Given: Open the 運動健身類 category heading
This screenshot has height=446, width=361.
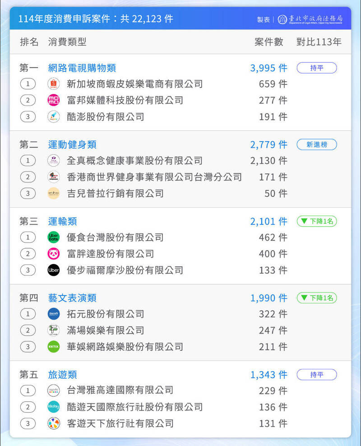Looking at the screenshot, I should point(72,144).
